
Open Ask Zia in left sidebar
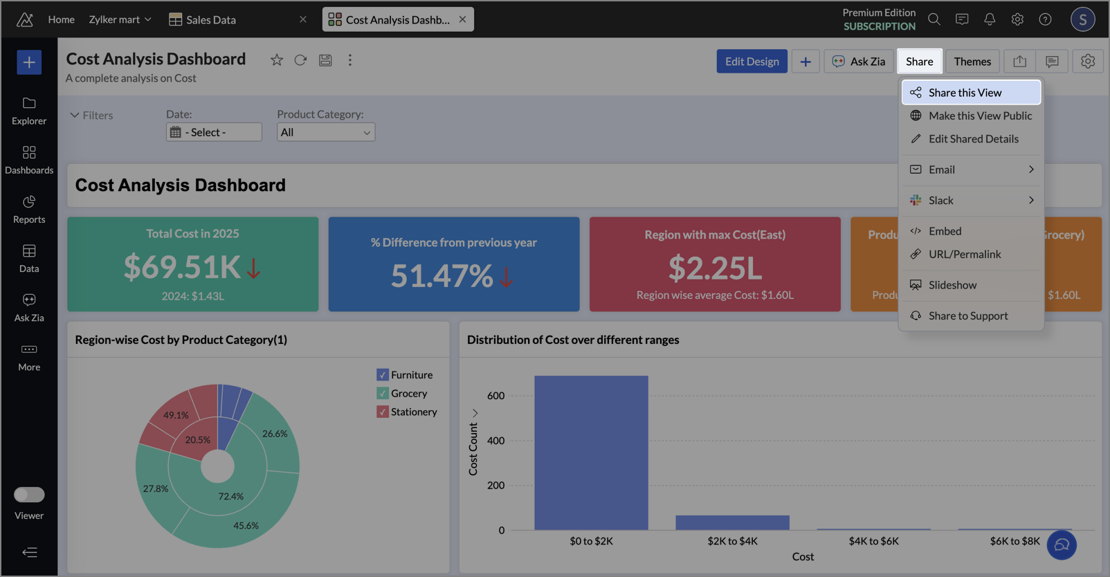click(29, 307)
